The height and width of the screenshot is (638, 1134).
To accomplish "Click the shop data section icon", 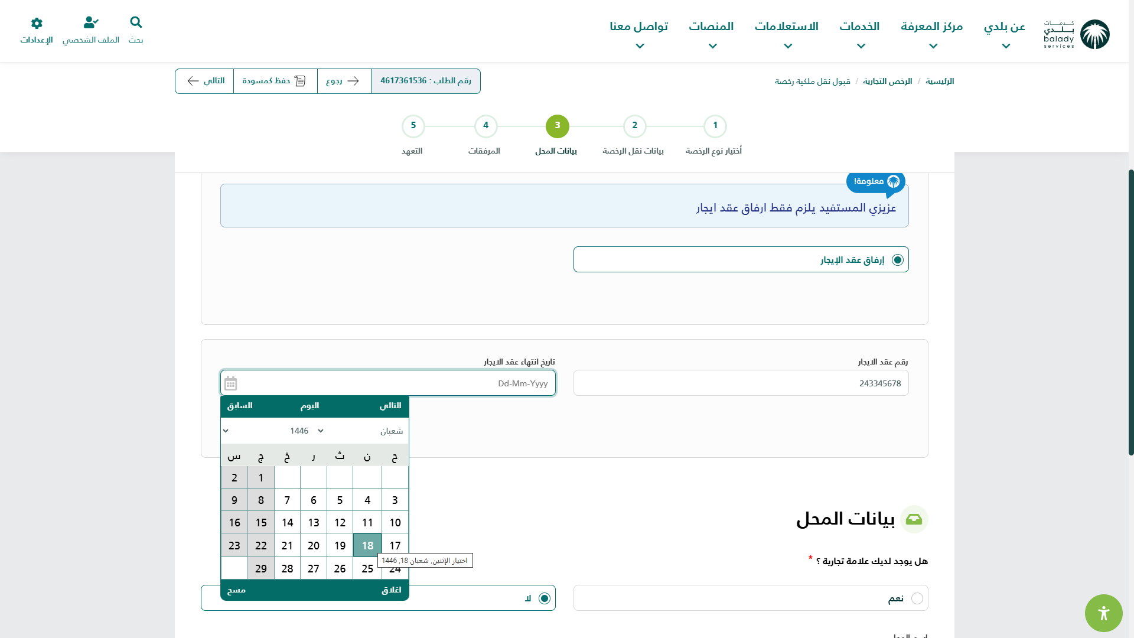I will click(x=914, y=519).
